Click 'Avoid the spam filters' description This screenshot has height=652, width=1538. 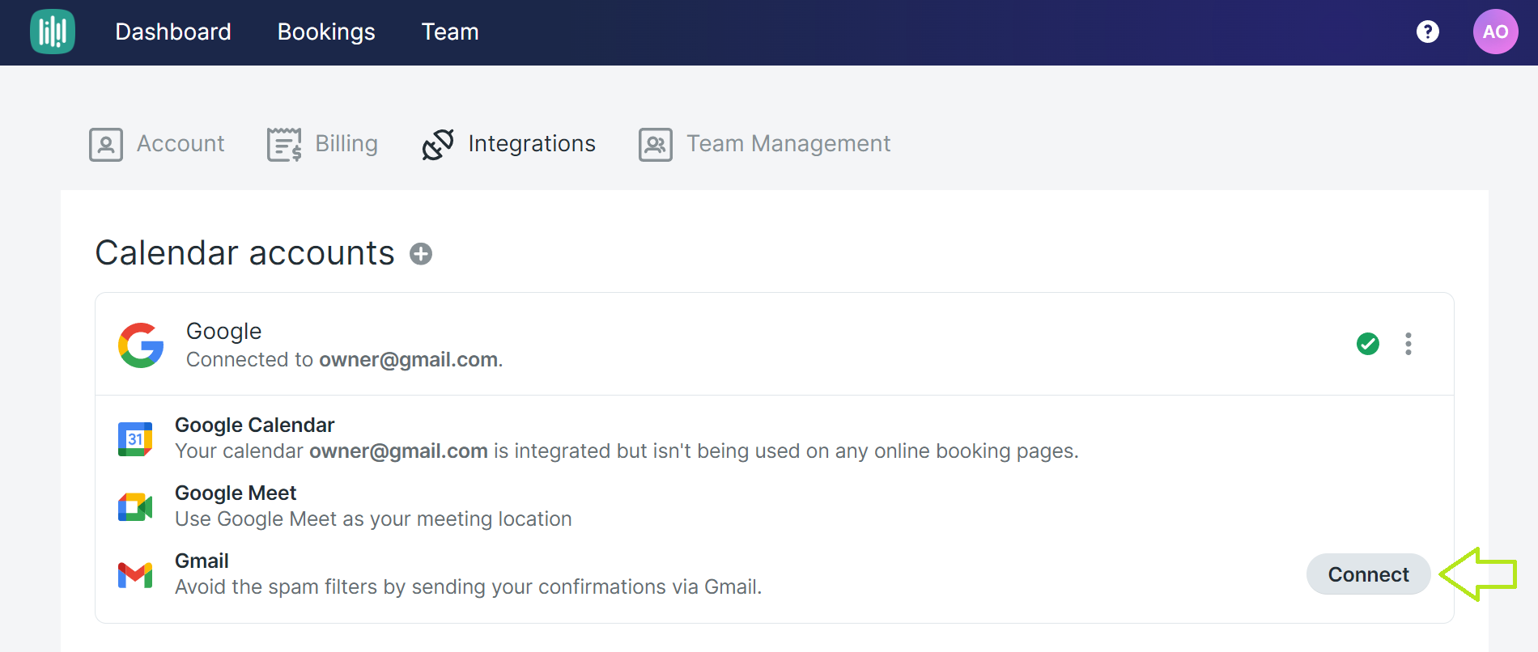coord(469,586)
